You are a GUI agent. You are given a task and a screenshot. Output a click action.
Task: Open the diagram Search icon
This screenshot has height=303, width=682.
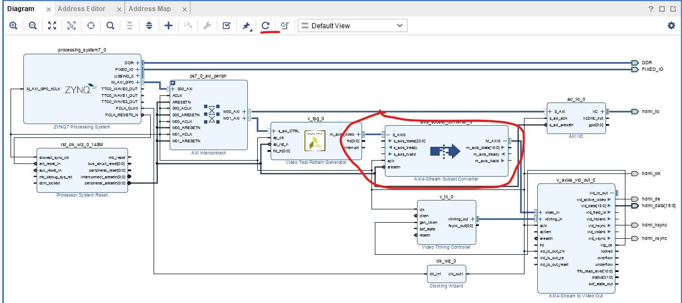coord(110,25)
